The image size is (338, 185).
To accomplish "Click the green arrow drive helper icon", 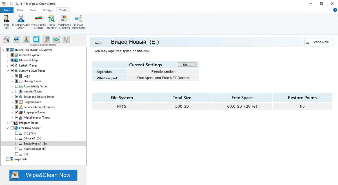I will (x=56, y=39).
